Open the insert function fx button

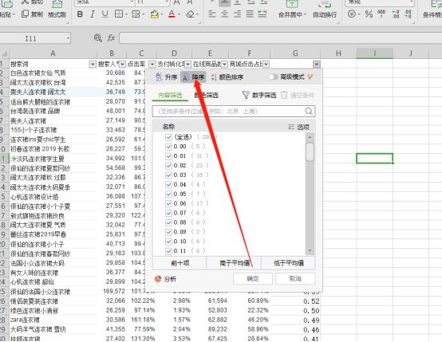pos(112,37)
